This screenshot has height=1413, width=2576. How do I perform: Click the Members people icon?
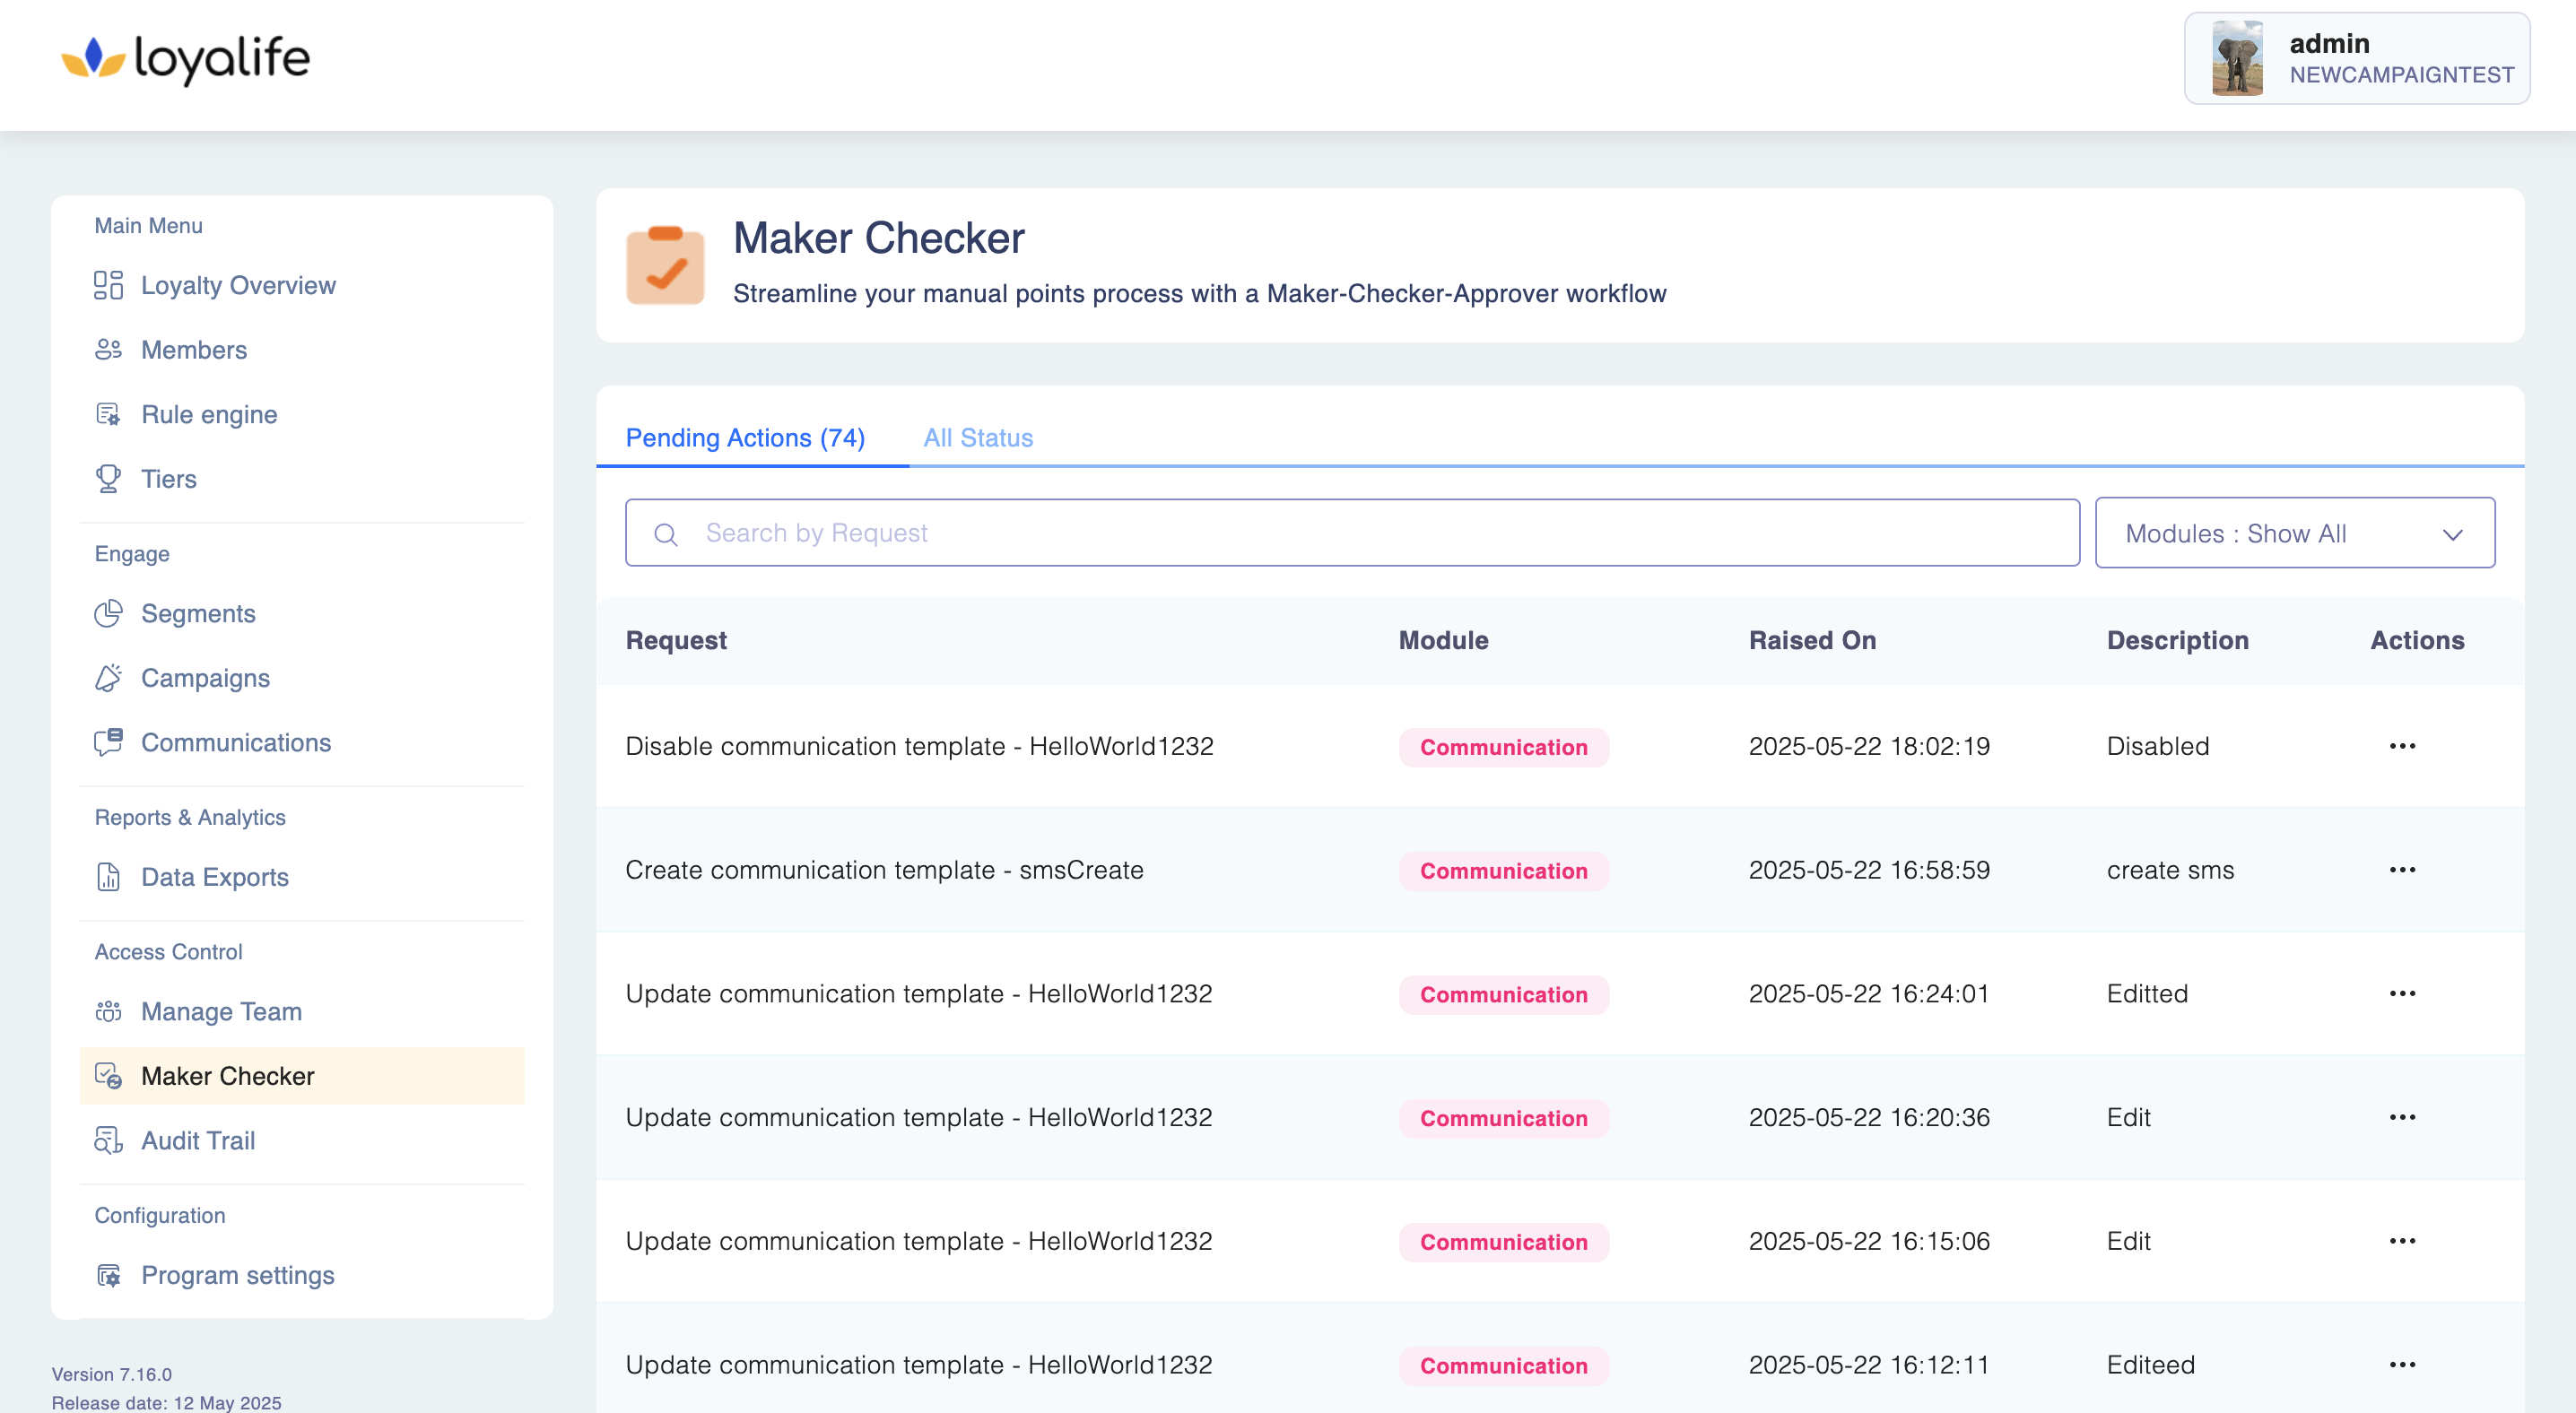click(108, 350)
